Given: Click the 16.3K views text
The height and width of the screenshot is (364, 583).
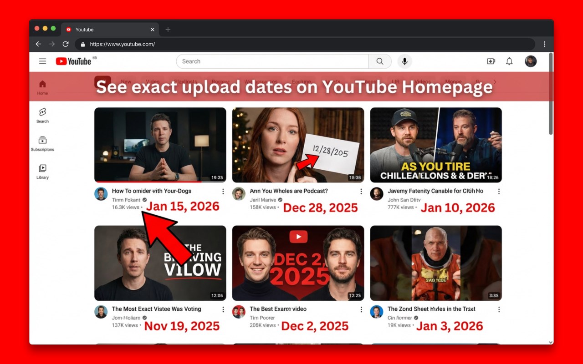Looking at the screenshot, I should (126, 207).
